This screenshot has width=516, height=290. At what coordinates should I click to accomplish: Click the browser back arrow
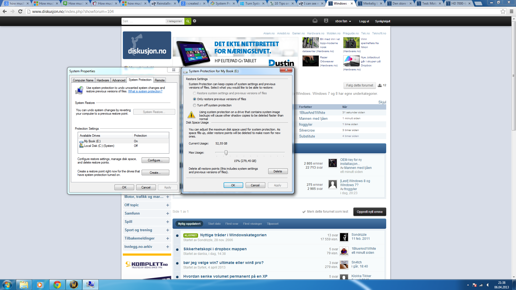click(x=5, y=11)
